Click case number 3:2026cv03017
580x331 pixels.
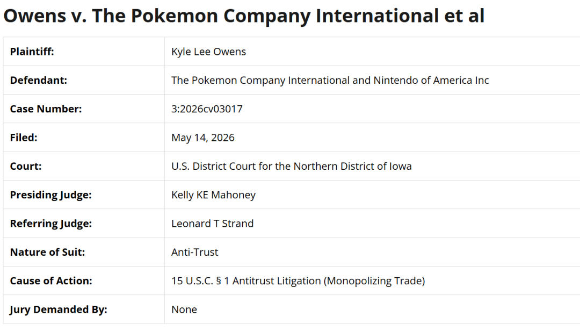[207, 109]
